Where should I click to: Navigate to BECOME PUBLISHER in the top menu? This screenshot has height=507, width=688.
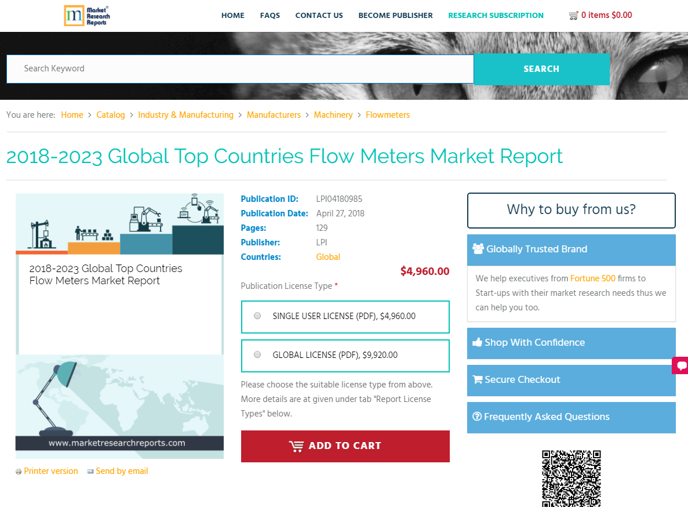point(395,16)
